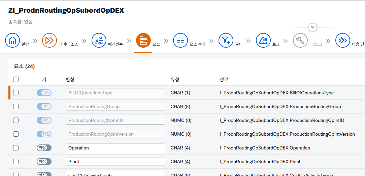Toggle key switch for BillOfOperationsType

tap(44, 93)
